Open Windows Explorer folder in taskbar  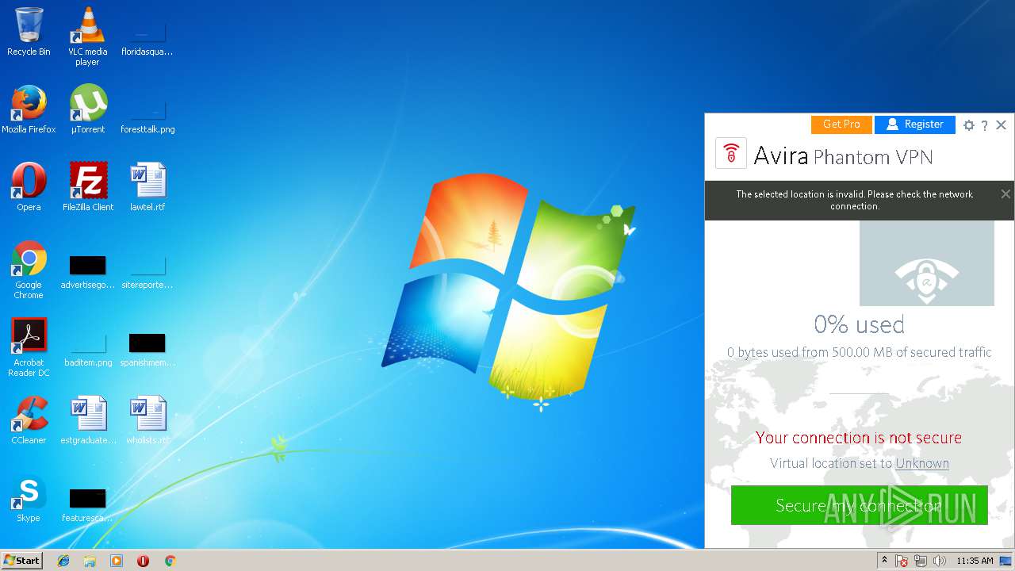pos(90,561)
